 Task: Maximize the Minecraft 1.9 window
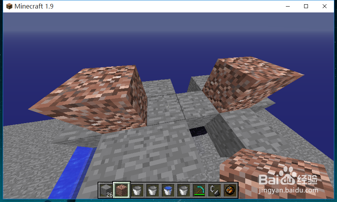pos(306,6)
